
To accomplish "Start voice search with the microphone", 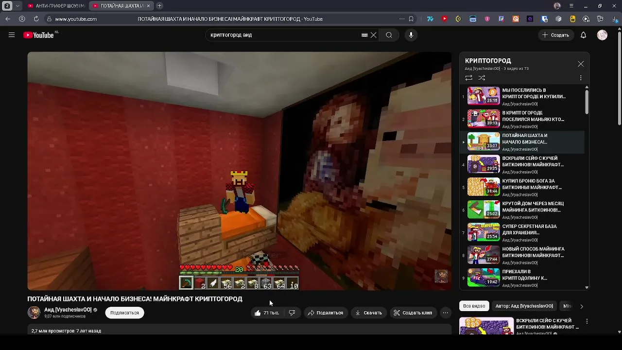I will pyautogui.click(x=411, y=35).
